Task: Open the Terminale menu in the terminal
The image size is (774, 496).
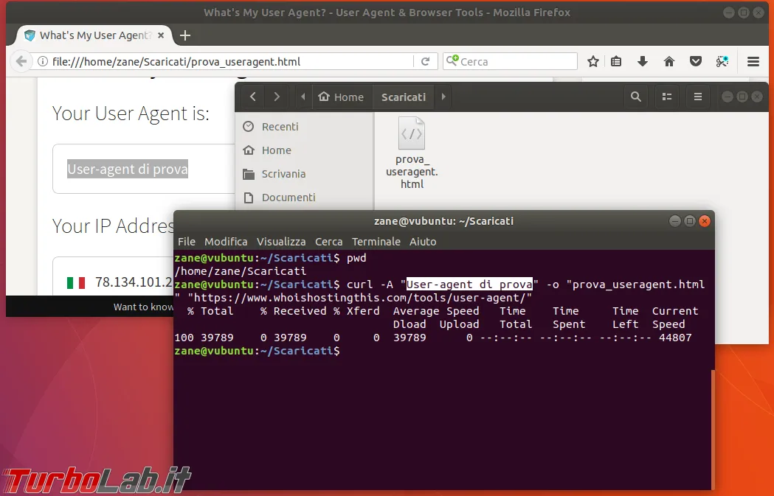Action: 376,242
